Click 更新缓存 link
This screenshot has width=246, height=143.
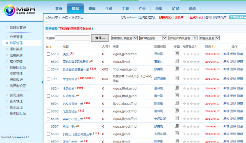(x=166, y=17)
